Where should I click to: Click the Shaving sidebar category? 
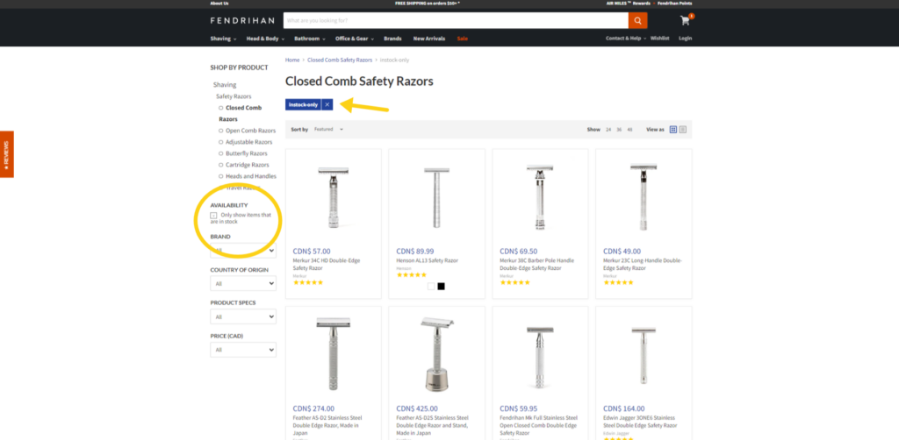click(x=225, y=85)
